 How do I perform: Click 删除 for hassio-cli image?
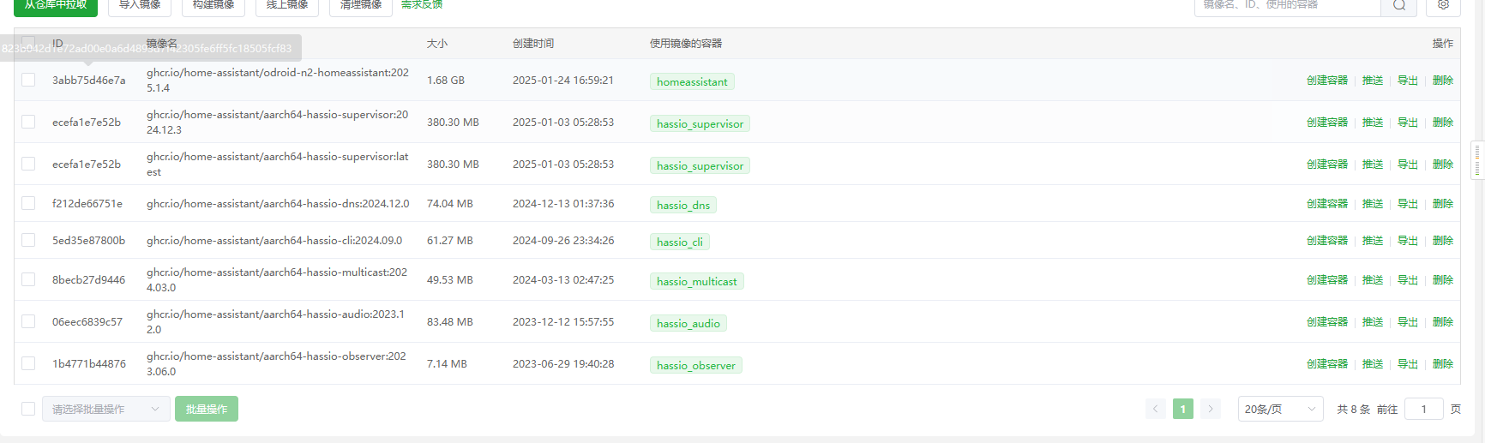click(1443, 240)
